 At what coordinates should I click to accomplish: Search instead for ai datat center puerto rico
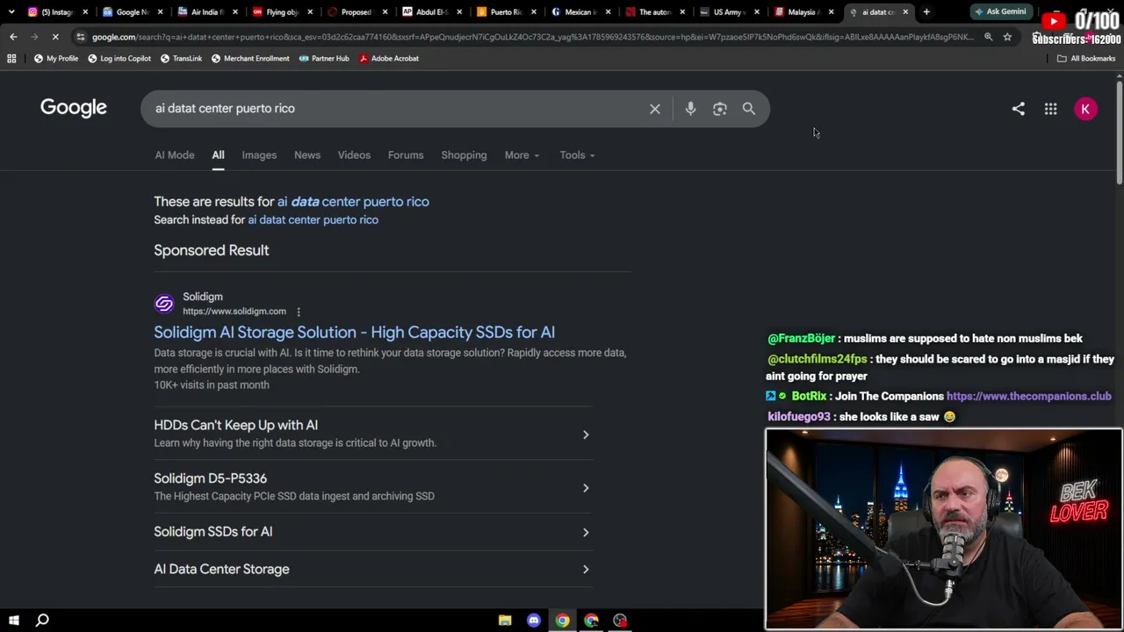tap(313, 220)
